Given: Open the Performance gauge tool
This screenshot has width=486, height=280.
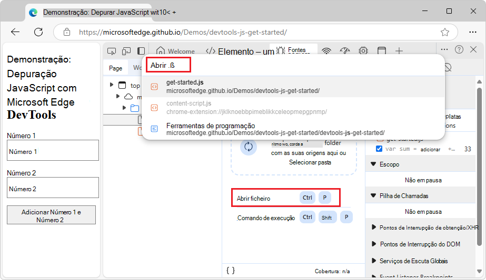Looking at the screenshot, I should (345, 51).
